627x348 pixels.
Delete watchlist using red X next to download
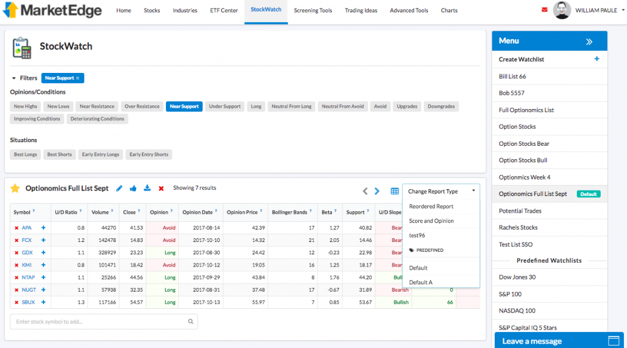(161, 189)
